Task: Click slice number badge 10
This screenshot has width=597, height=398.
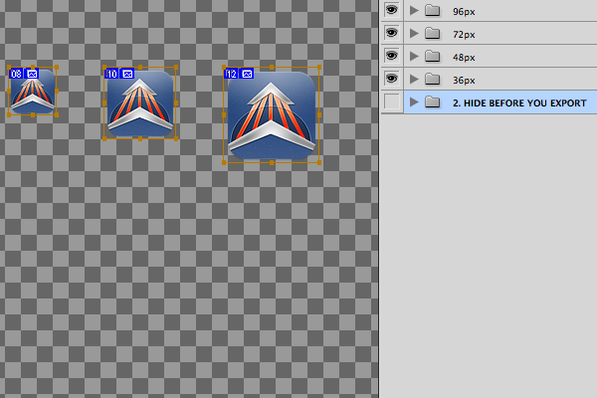Action: tap(111, 74)
